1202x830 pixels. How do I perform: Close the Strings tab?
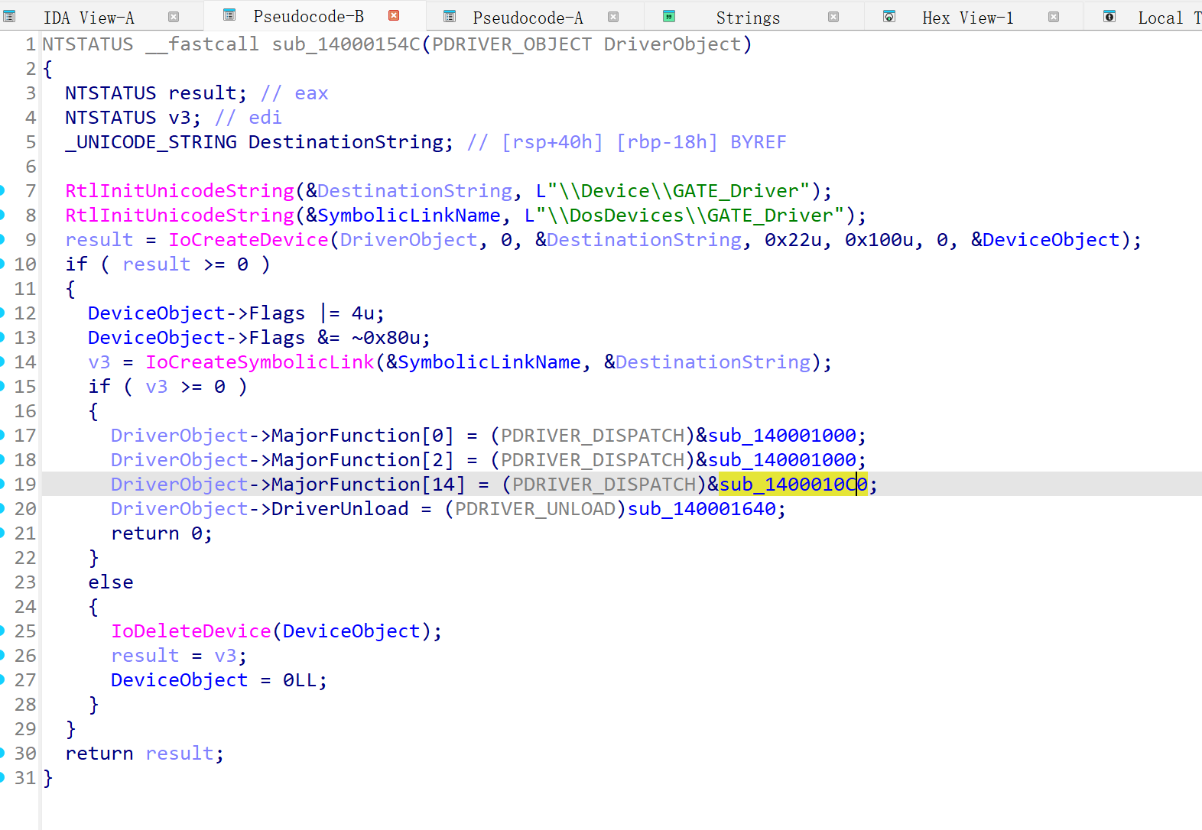click(x=833, y=17)
